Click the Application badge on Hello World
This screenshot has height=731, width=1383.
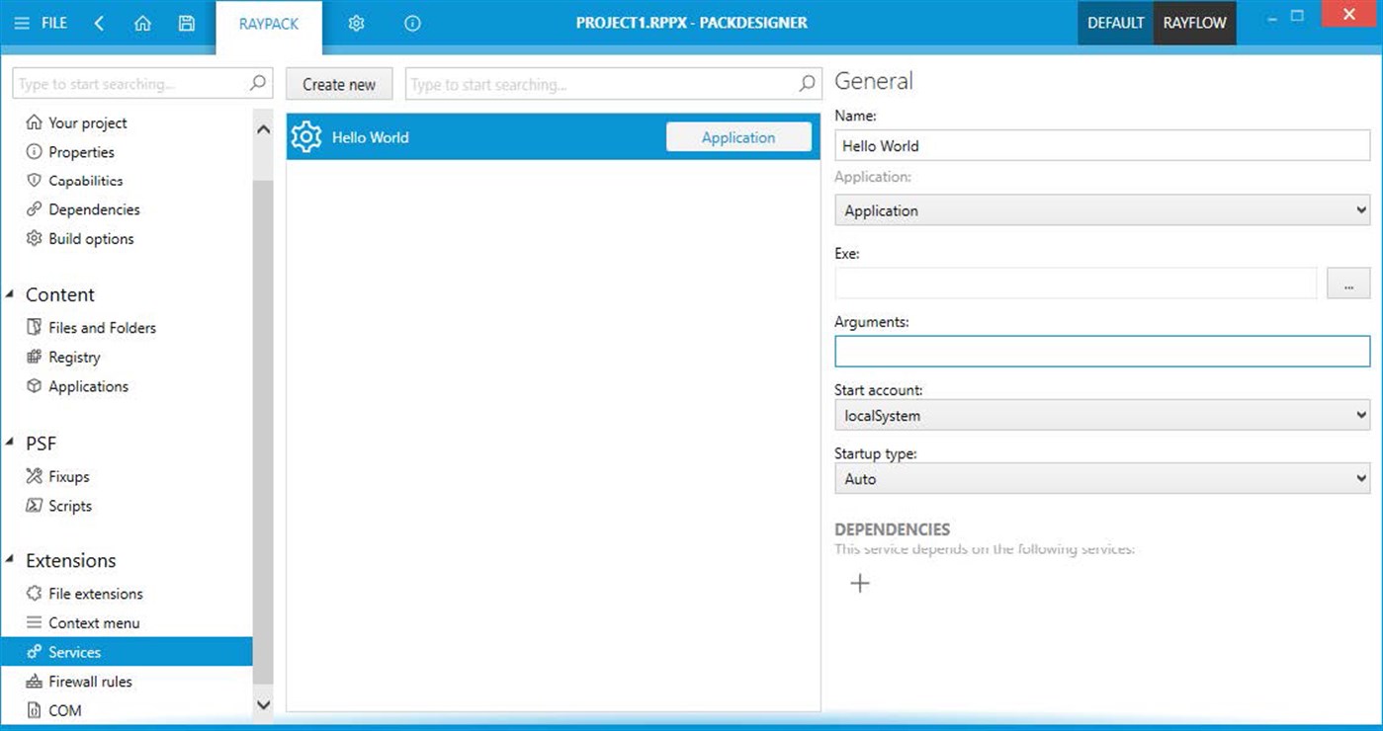[738, 137]
